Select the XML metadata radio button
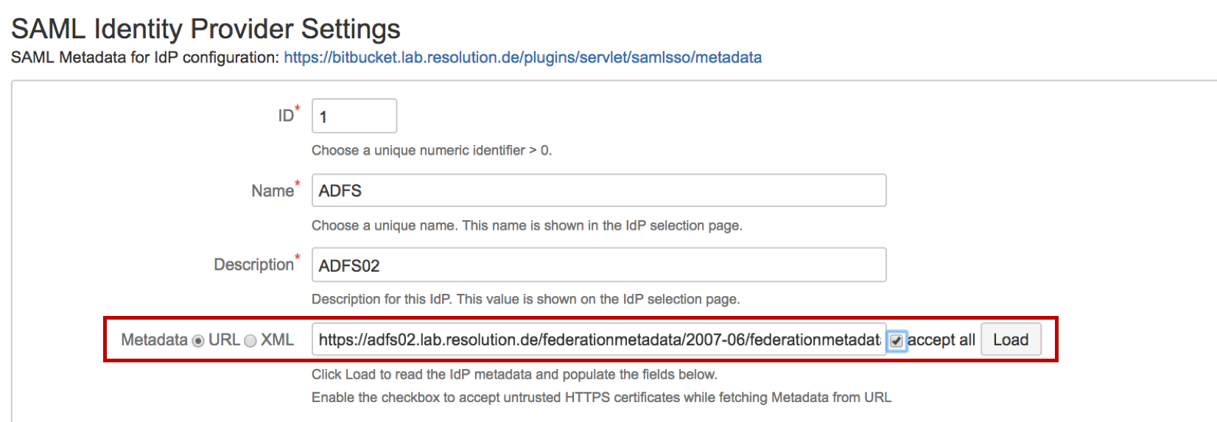 pos(250,341)
